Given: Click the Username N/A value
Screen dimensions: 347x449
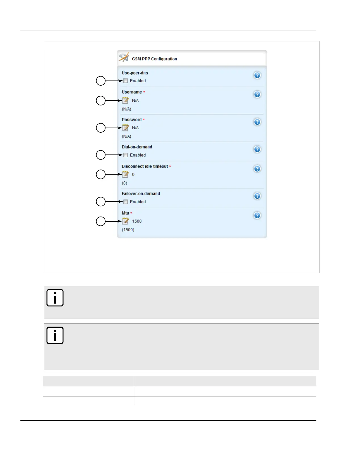Looking at the screenshot, I should (135, 101).
